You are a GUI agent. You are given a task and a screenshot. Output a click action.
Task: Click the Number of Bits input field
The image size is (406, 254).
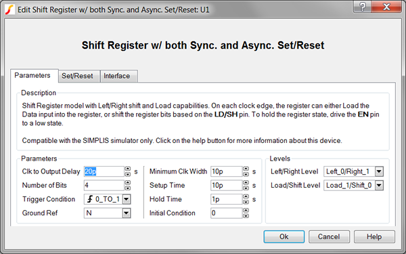pyautogui.click(x=104, y=186)
